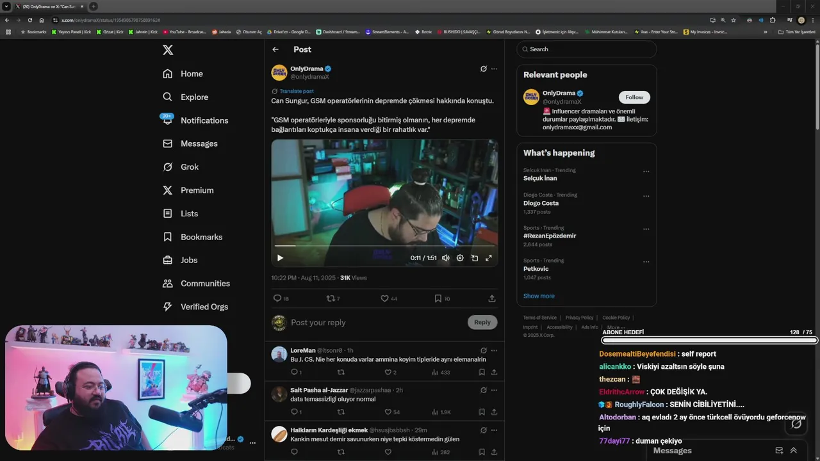Click the Search box on X
Image resolution: width=820 pixels, height=461 pixels.
click(x=587, y=49)
